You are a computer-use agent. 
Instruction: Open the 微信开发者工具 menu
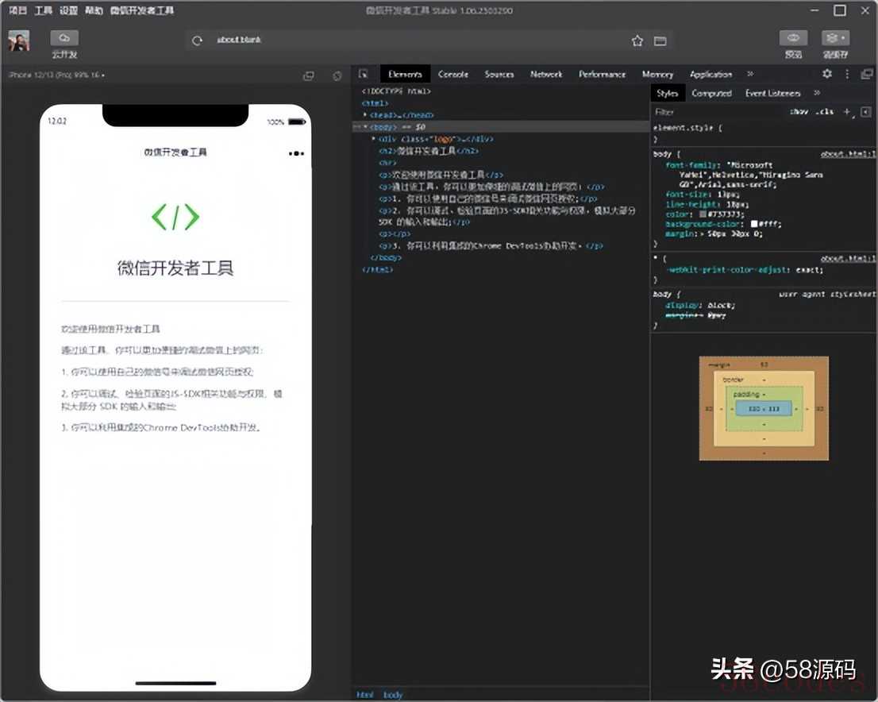[x=141, y=10]
